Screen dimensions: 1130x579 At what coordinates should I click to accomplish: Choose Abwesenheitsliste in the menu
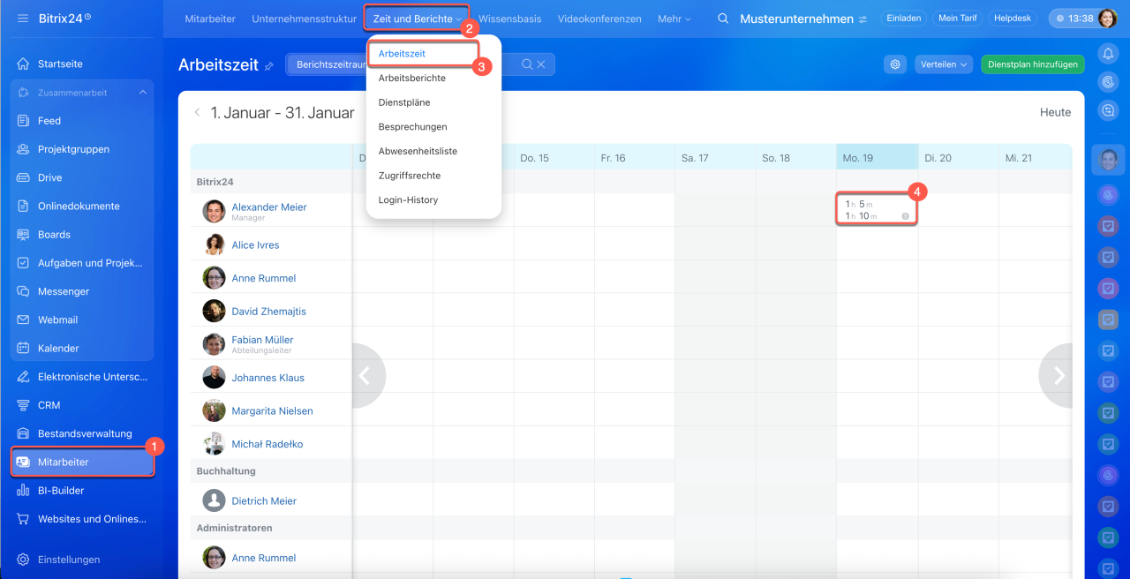pyautogui.click(x=418, y=151)
